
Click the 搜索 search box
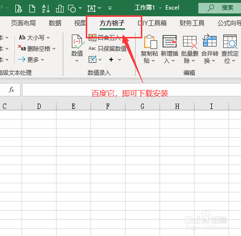[x=219, y=8]
